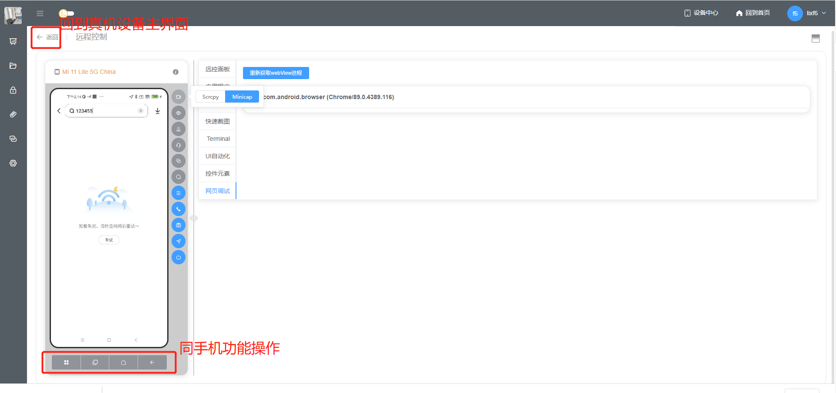Click the blue power round button
The image size is (836, 393).
point(179,257)
